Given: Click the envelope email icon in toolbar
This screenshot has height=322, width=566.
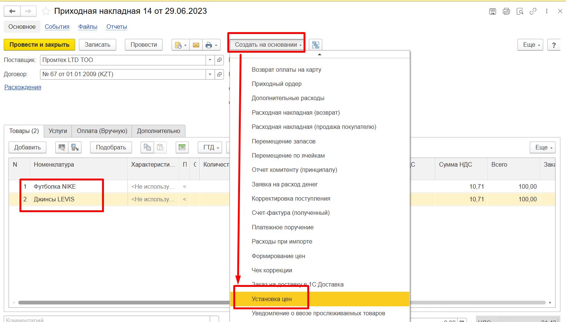Looking at the screenshot, I should (196, 45).
